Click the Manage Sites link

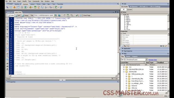coord(153,60)
